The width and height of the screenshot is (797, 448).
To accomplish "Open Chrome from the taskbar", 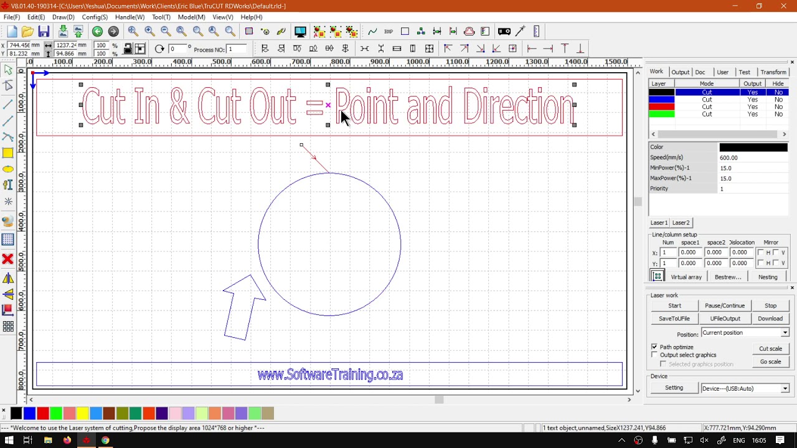I will pyautogui.click(x=105, y=441).
